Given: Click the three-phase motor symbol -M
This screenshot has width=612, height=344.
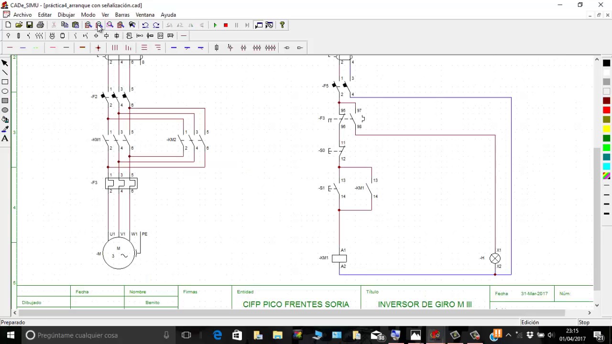Looking at the screenshot, I should (119, 253).
